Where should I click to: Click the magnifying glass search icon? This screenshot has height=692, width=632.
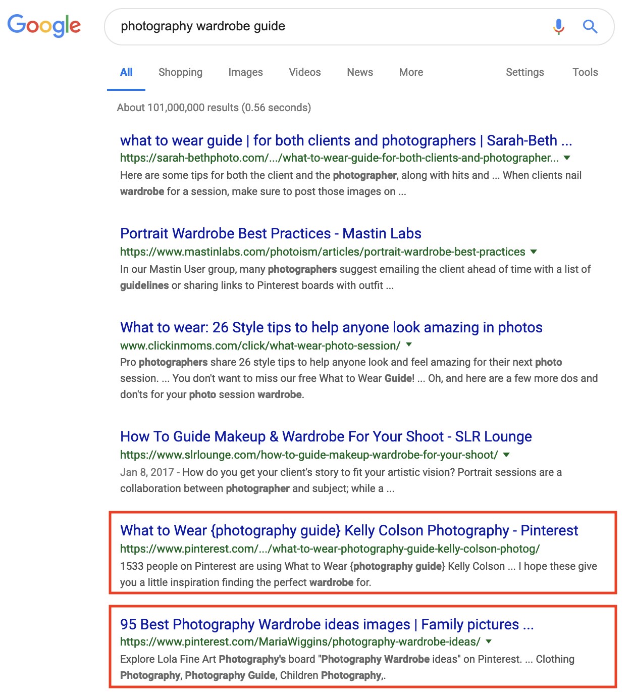(x=590, y=27)
